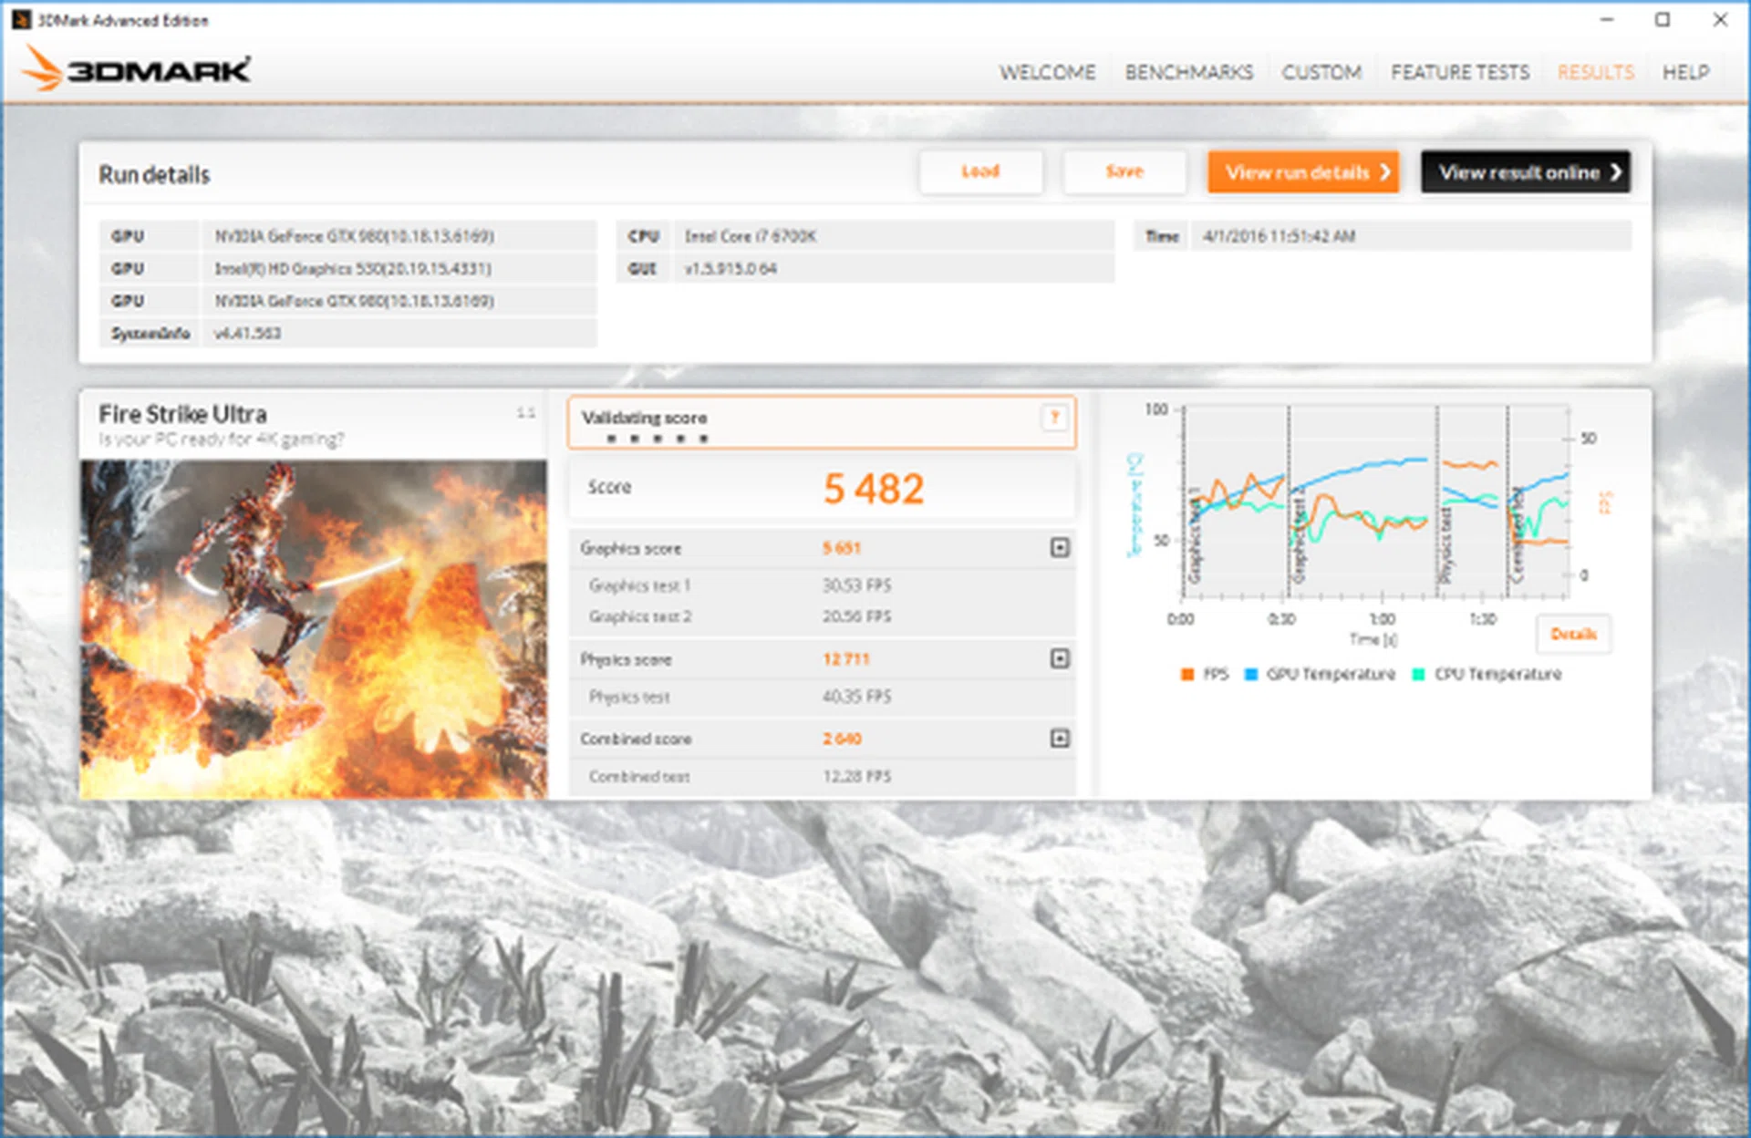The width and height of the screenshot is (1751, 1138).
Task: Switch to the BENCHMARKS tab
Action: click(1189, 72)
